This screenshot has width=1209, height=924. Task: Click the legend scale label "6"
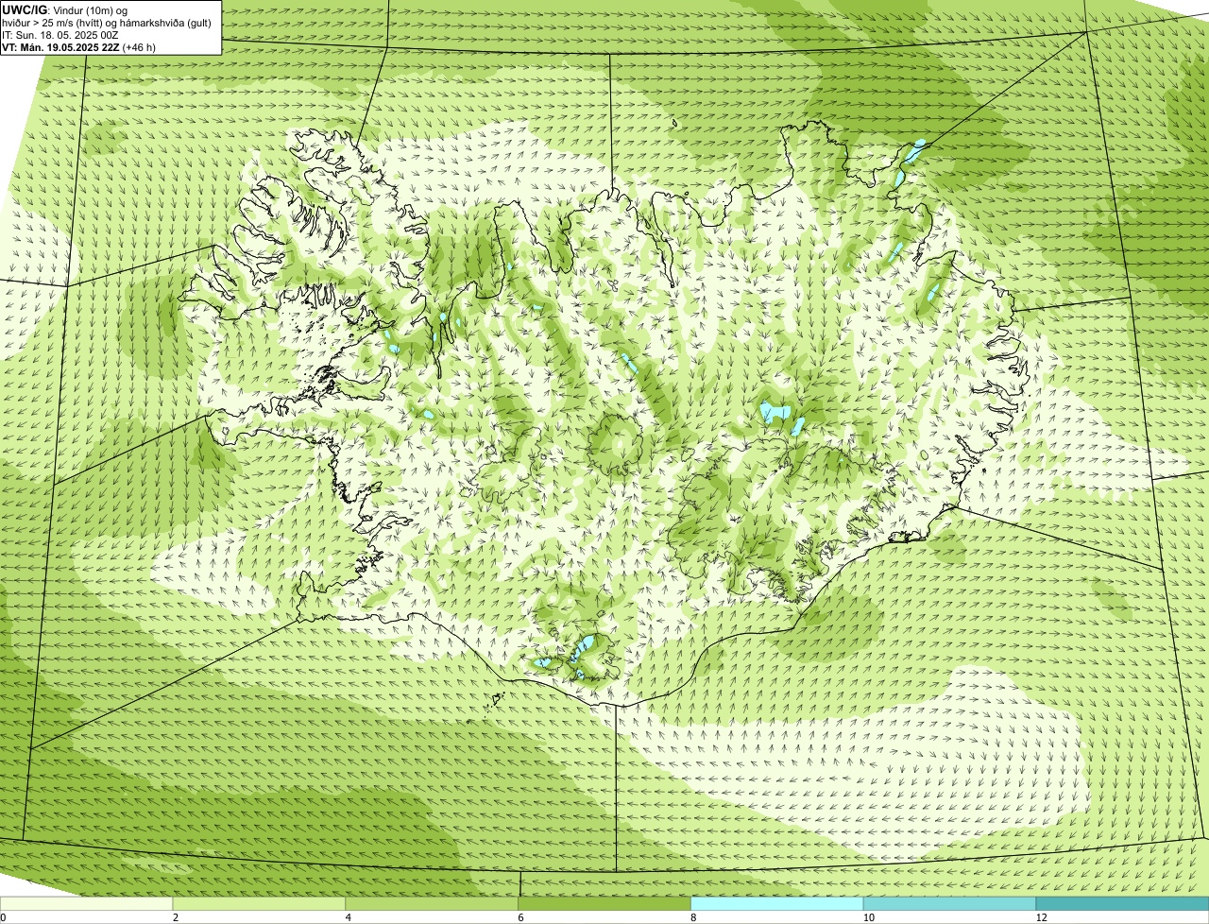tap(520, 917)
